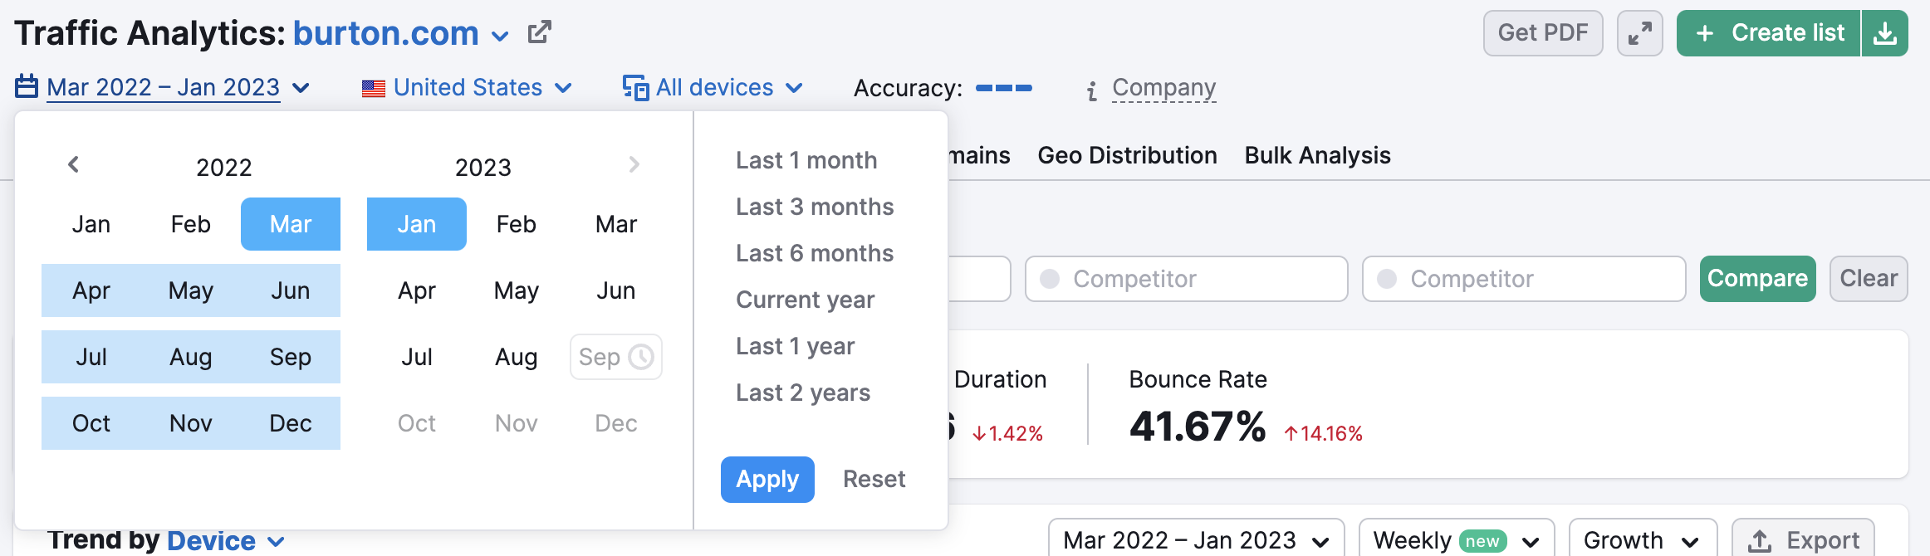Open the Company info link
This screenshot has width=1930, height=556.
click(1163, 88)
